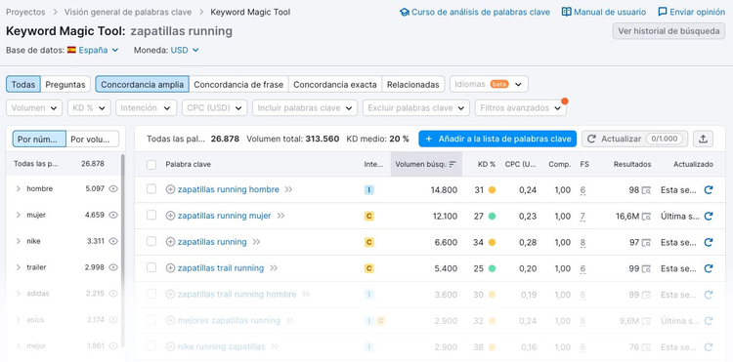Image resolution: width=733 pixels, height=362 pixels.
Task: View SERP for zapatillas running hombre results
Action: point(646,190)
